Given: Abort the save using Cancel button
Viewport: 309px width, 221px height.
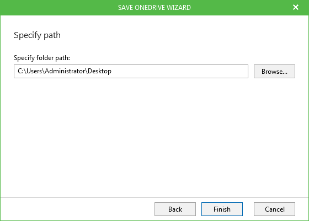Looking at the screenshot, I should pyautogui.click(x=274, y=209).
